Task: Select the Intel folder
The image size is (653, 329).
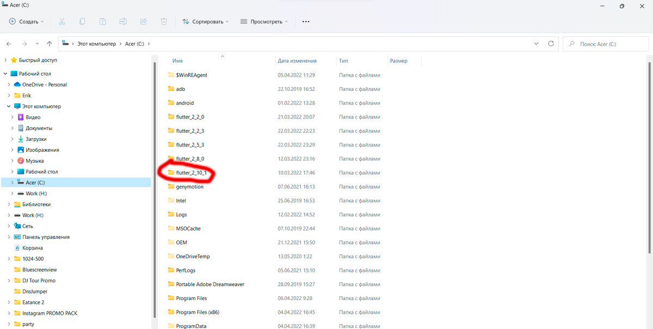Action: pos(181,201)
